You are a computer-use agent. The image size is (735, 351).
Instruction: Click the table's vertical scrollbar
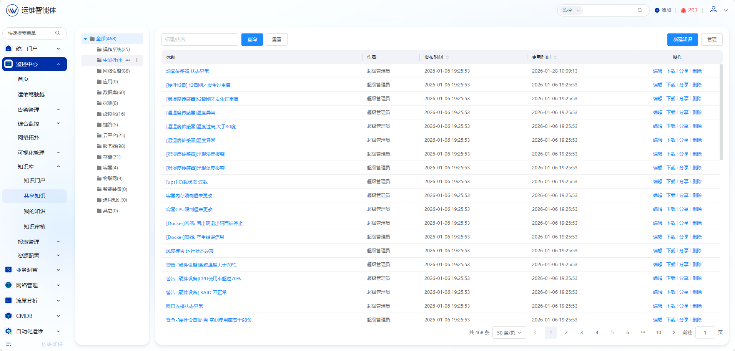pos(721,111)
